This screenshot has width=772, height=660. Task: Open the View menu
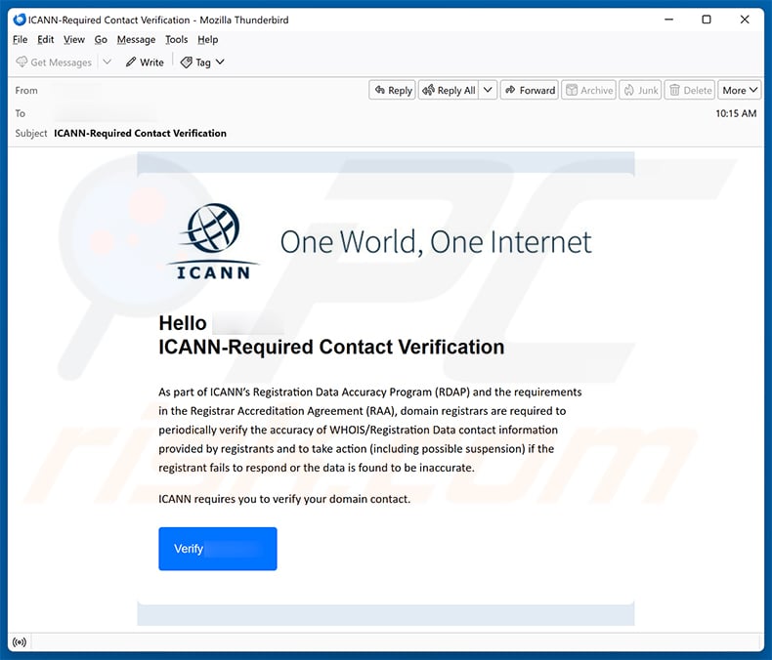click(74, 39)
